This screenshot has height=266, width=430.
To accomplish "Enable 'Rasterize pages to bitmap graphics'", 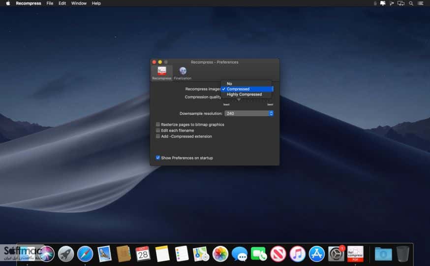I will (158, 124).
